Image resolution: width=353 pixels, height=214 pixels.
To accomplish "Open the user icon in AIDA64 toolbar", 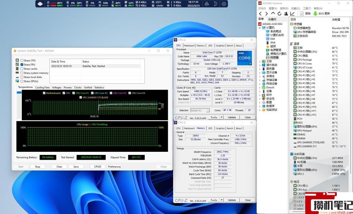I will pos(286,14).
